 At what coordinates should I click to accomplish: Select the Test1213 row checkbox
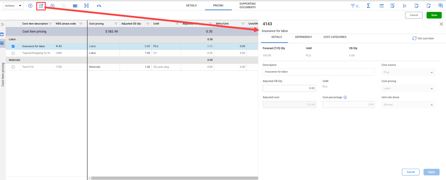13,67
